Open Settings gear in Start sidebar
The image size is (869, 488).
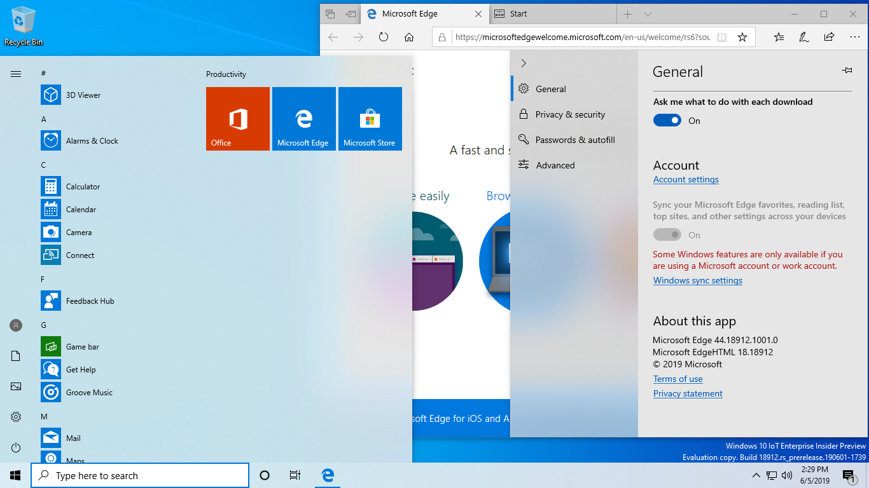coord(16,417)
